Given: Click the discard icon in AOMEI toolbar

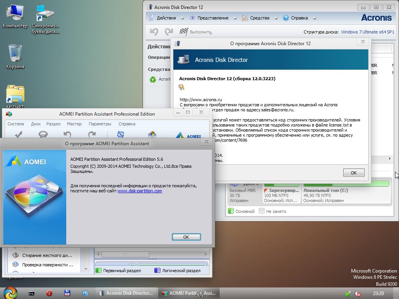Looking at the screenshot, I should [x=43, y=134].
